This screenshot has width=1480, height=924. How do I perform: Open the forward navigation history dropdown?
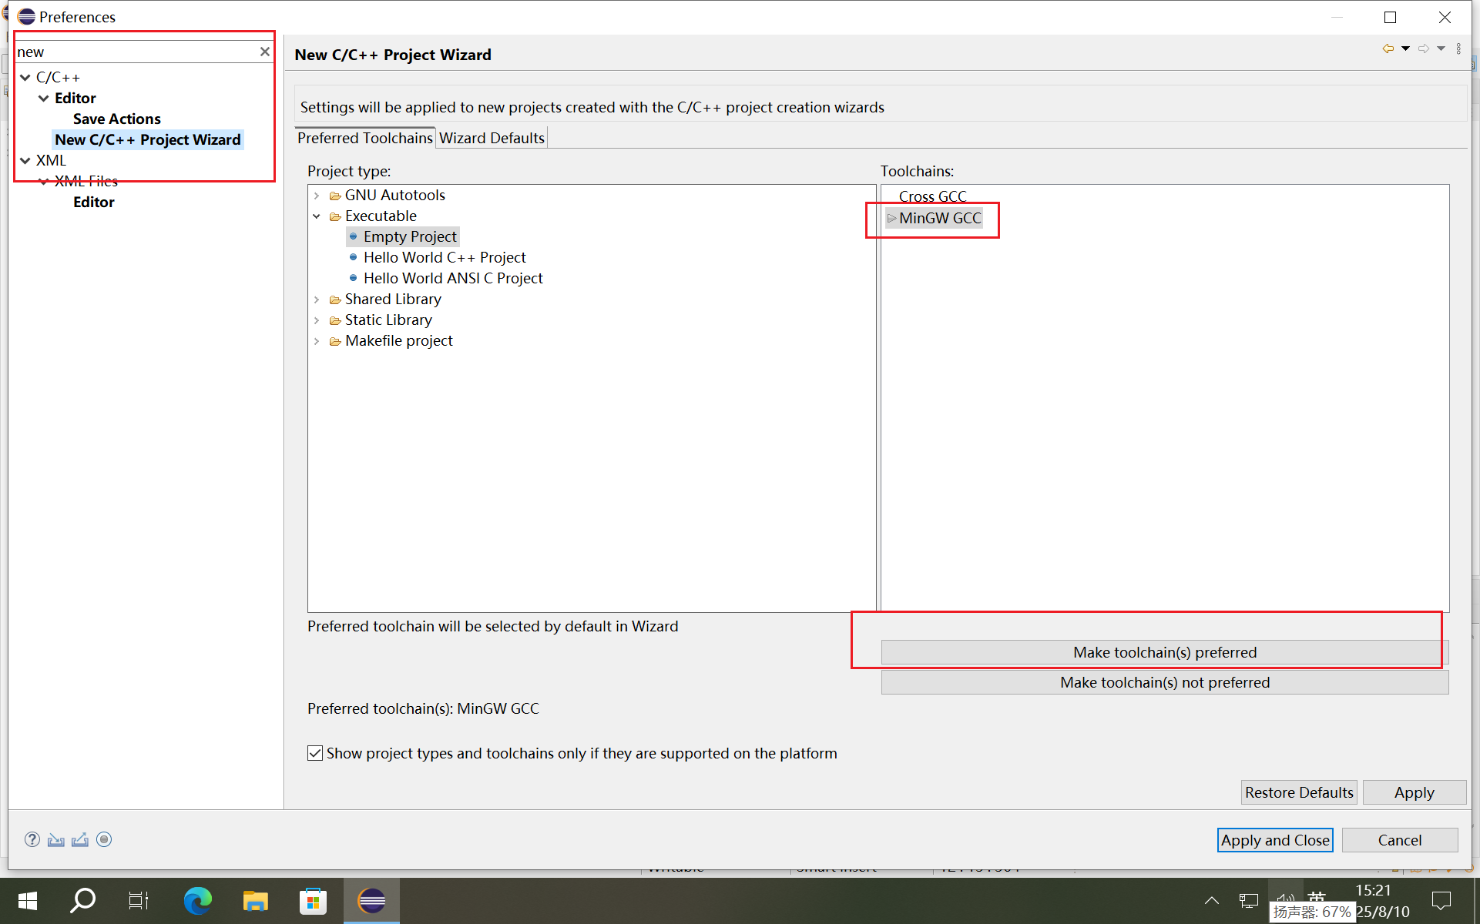tap(1441, 49)
